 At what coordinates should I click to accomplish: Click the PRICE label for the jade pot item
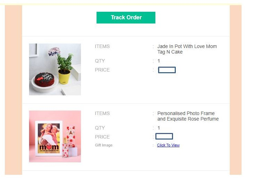click(x=102, y=70)
